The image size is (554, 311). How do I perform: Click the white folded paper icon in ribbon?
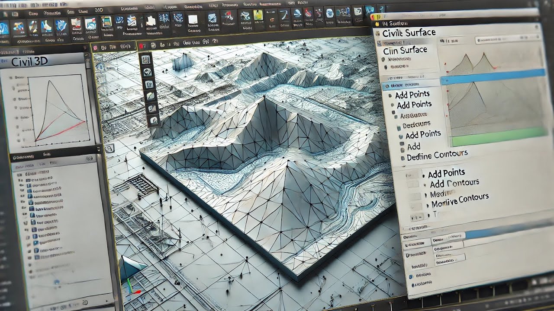click(150, 20)
